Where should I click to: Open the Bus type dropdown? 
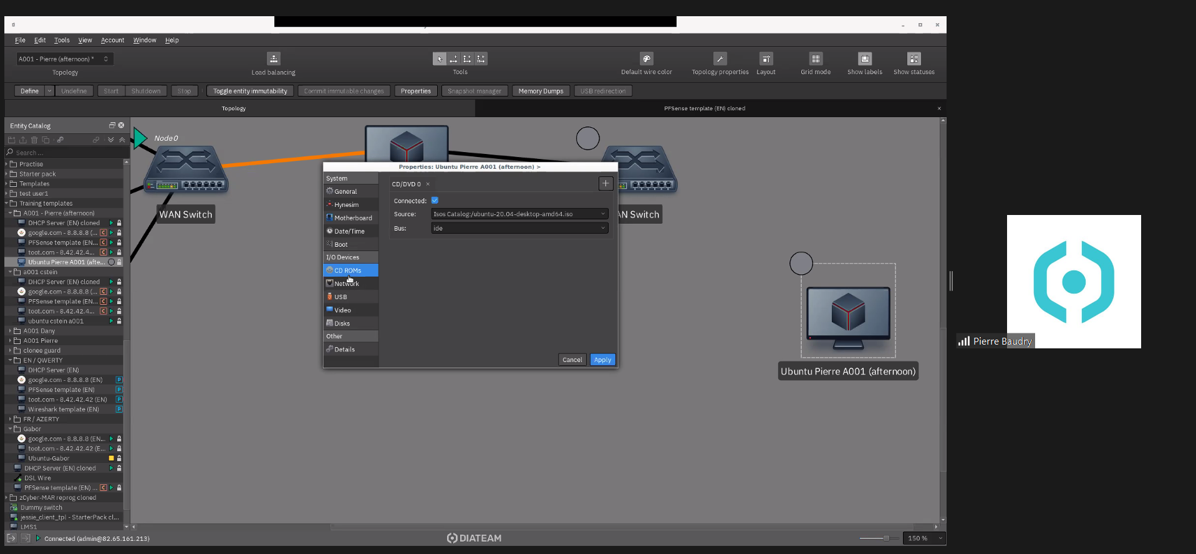point(519,229)
